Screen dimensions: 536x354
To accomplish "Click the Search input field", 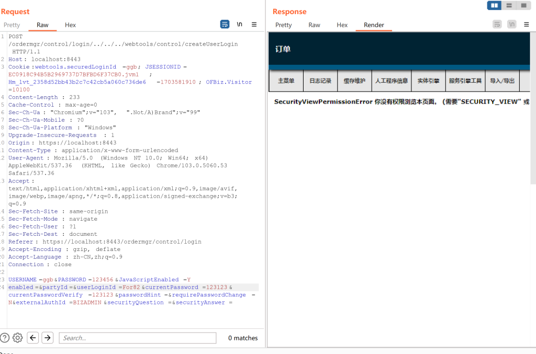I will (137, 338).
